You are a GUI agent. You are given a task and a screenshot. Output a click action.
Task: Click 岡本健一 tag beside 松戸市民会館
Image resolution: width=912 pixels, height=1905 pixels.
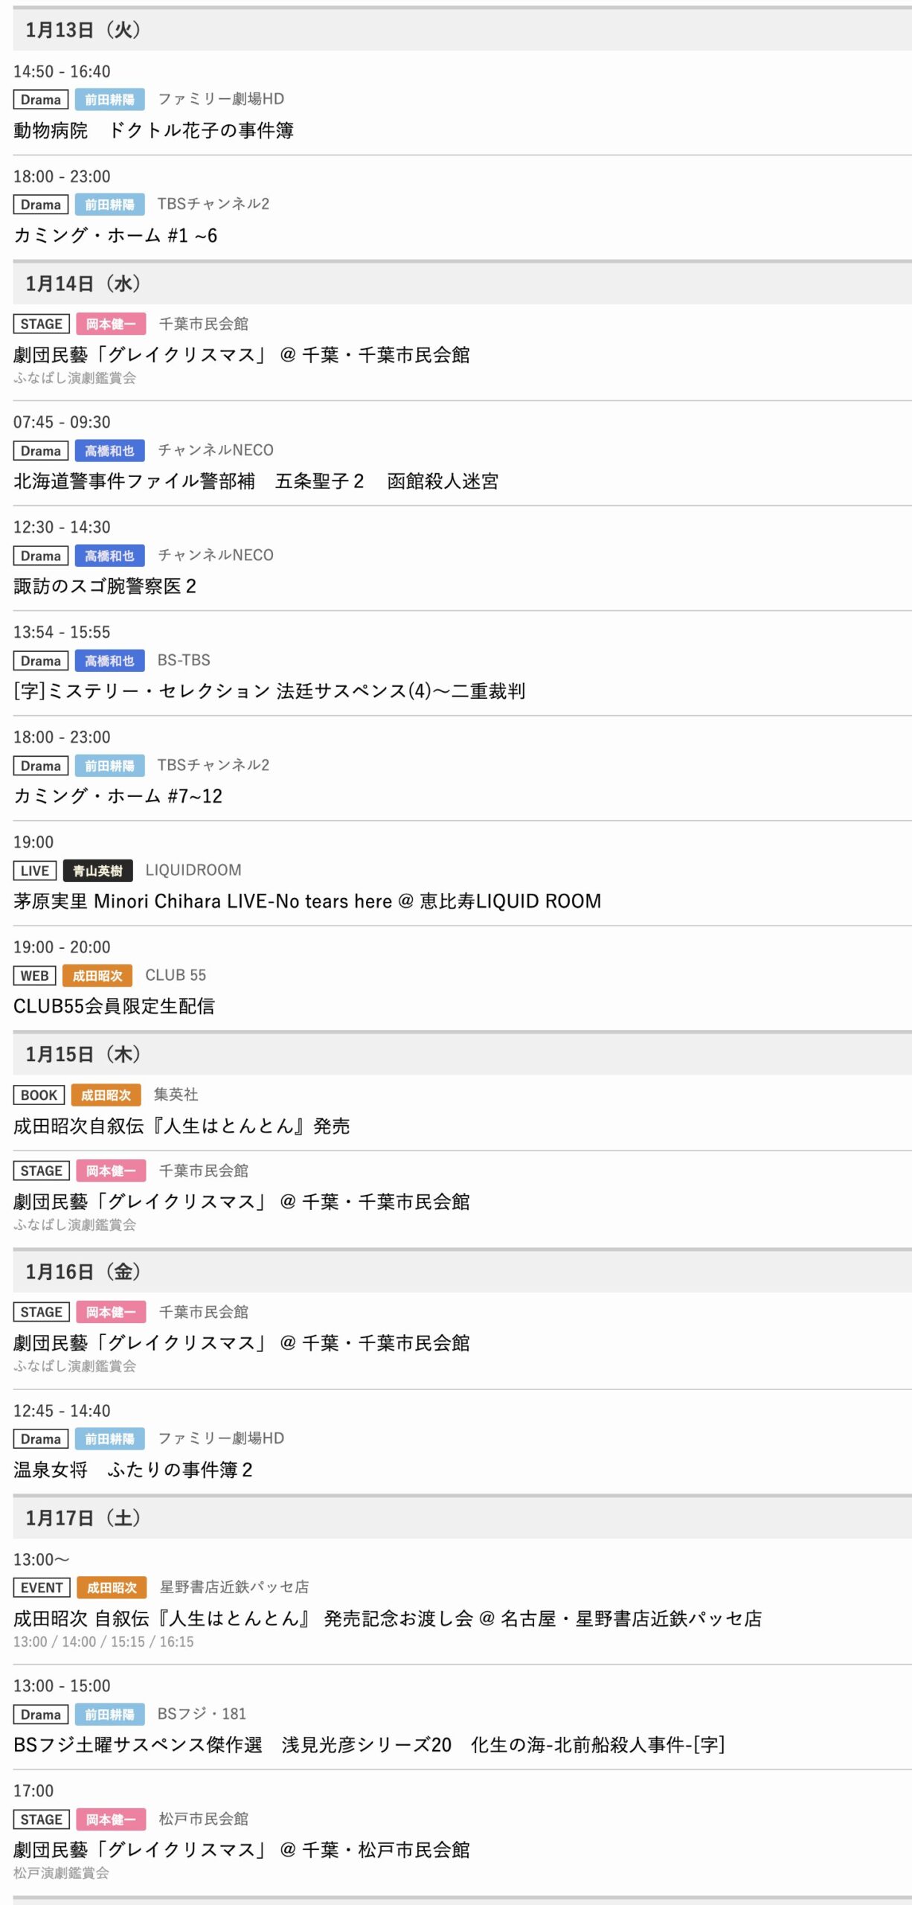click(111, 1819)
